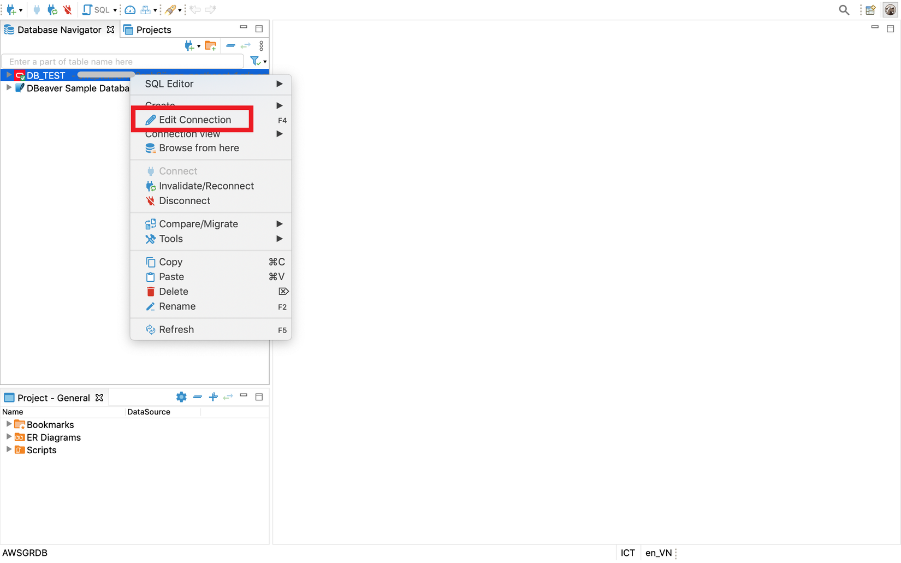This screenshot has height=563, width=901.
Task: Open the Perspective switcher icon at top right
Action: pos(871,10)
